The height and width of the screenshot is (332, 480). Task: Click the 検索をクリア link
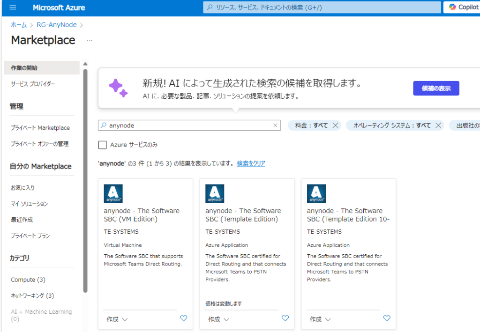[x=251, y=163]
